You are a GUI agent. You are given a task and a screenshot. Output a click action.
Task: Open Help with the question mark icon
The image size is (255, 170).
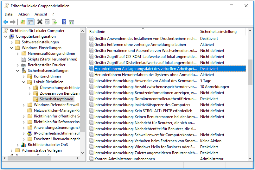click(64, 22)
